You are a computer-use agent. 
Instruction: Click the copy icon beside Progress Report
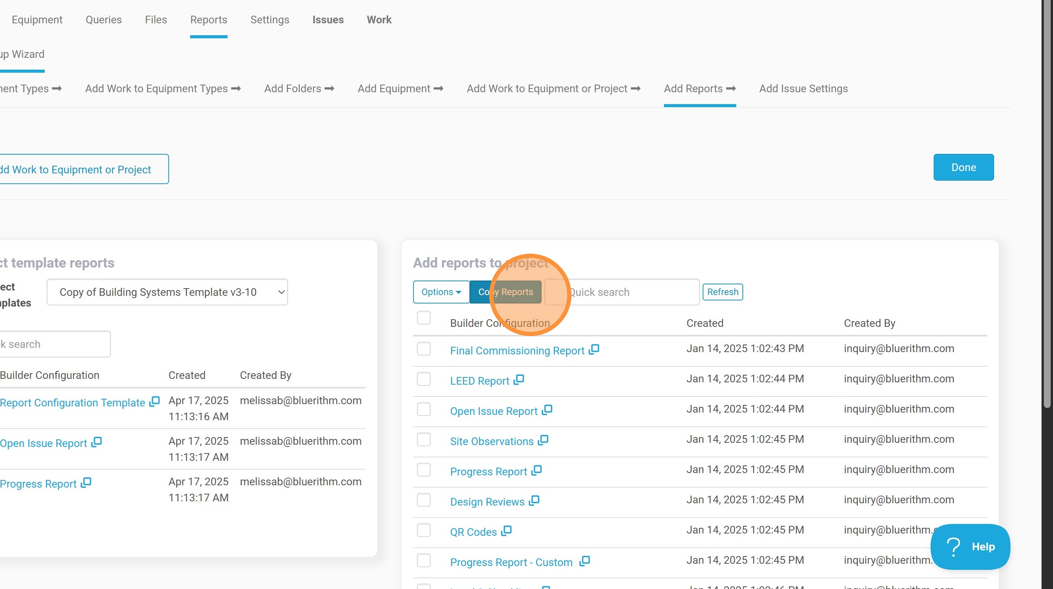(x=537, y=470)
